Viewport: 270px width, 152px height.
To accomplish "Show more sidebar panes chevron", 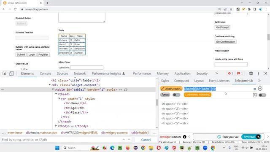I will 259,81.
